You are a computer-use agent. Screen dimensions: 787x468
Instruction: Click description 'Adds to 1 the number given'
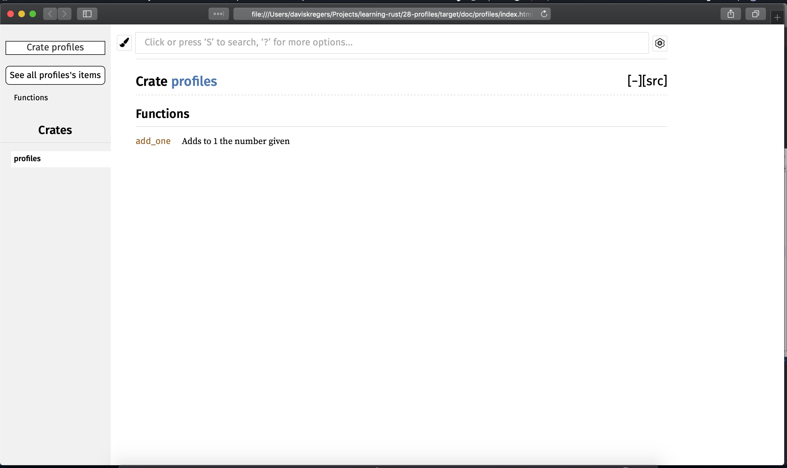click(236, 141)
